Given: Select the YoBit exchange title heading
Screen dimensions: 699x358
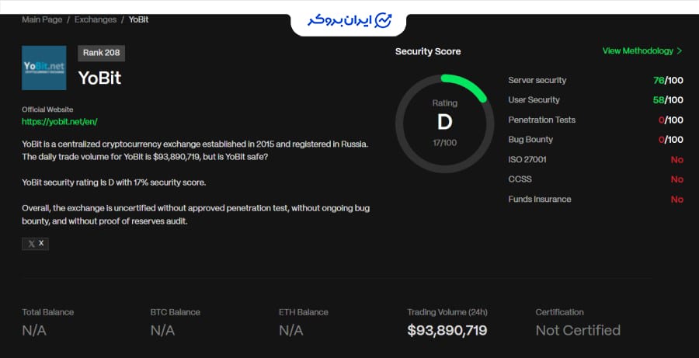Looking at the screenshot, I should 100,78.
